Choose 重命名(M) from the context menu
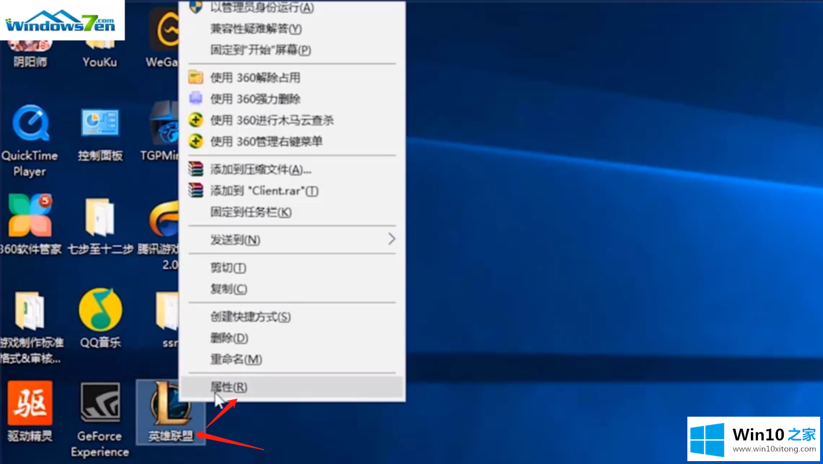Screen dimensions: 823x464 pyautogui.click(x=292, y=359)
